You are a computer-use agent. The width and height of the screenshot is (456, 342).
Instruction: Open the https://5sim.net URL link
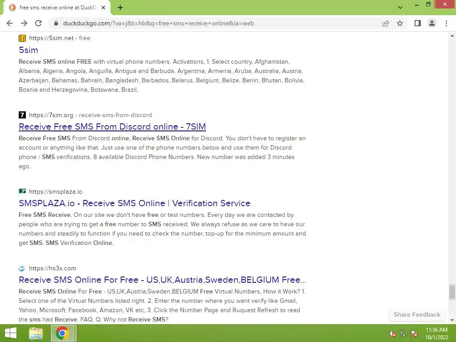pos(51,38)
